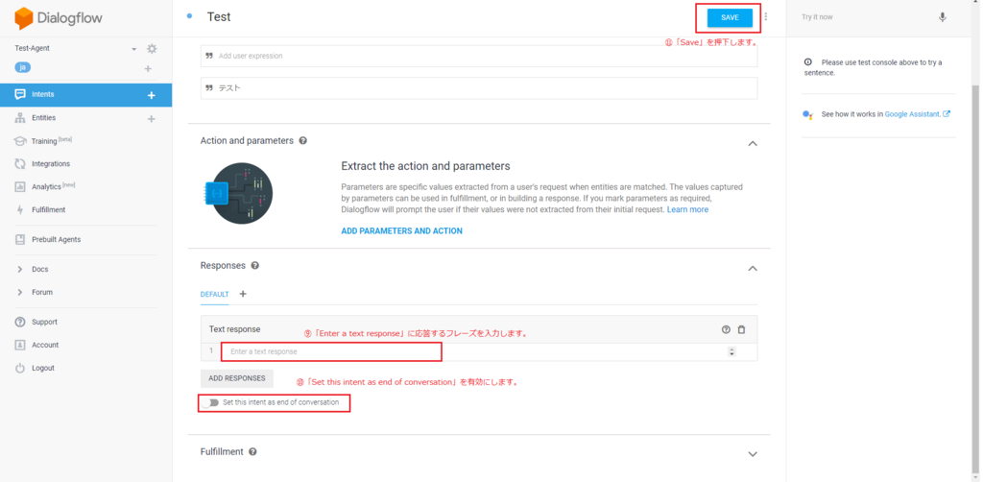
Task: Open agent settings gear icon
Action: pyautogui.click(x=152, y=49)
